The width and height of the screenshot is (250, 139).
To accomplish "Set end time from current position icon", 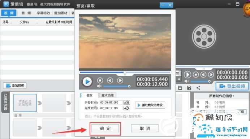I will point(127,108).
